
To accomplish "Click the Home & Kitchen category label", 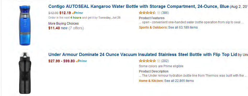I will point(151,81).
